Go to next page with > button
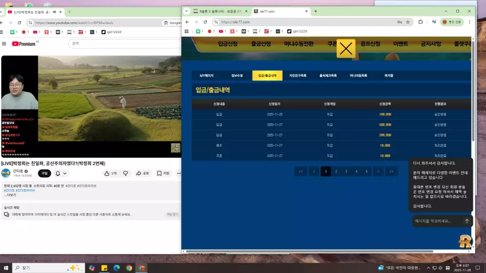Screen dimensions: 486x273 [378, 171]
